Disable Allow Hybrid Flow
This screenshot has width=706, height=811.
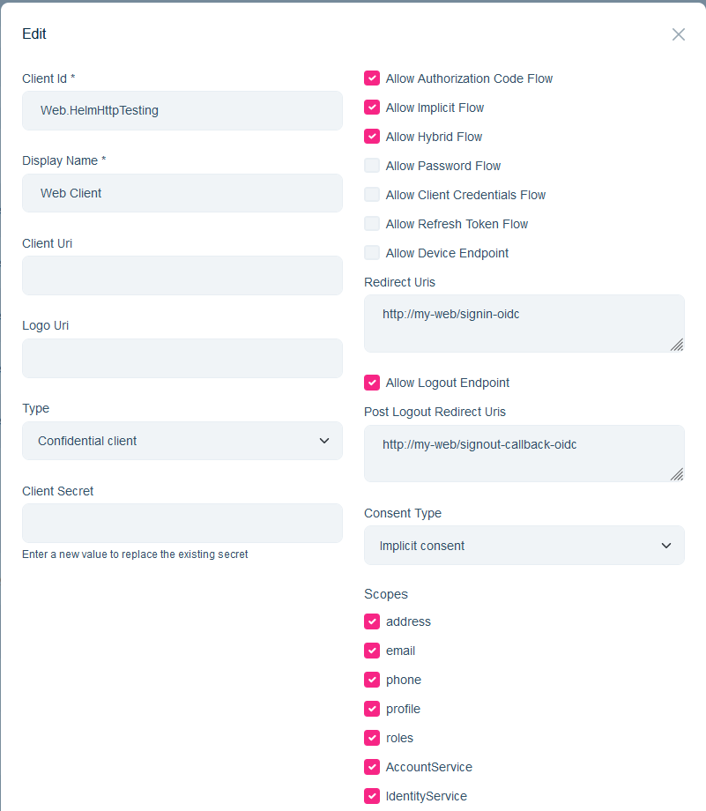pyautogui.click(x=372, y=137)
